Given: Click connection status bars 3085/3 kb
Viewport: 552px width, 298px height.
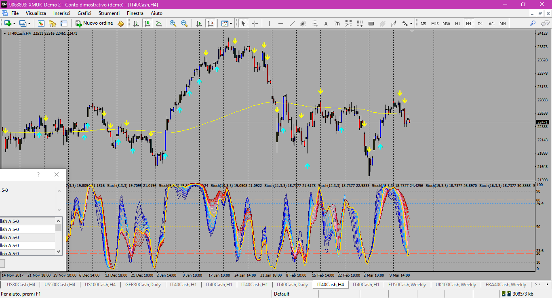Looking at the screenshot, I should 518,294.
